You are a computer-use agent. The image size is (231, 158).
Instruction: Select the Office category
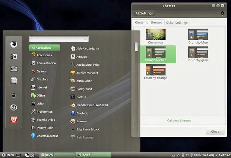click(38, 96)
